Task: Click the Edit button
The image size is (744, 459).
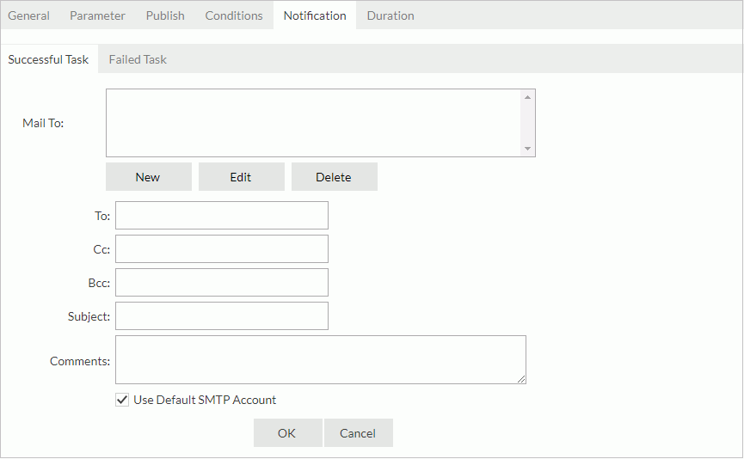Action: [241, 177]
